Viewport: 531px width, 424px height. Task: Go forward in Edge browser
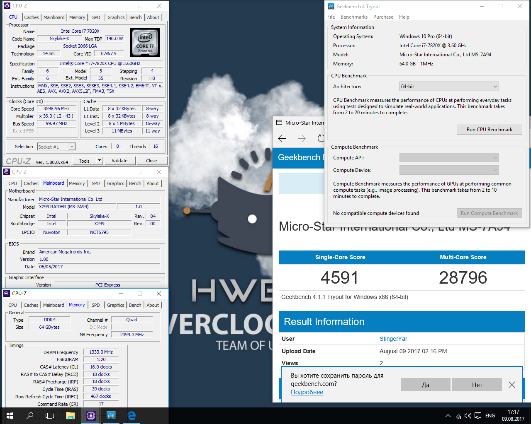302,138
